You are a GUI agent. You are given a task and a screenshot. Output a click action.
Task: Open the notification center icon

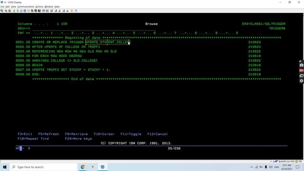[x=298, y=167]
